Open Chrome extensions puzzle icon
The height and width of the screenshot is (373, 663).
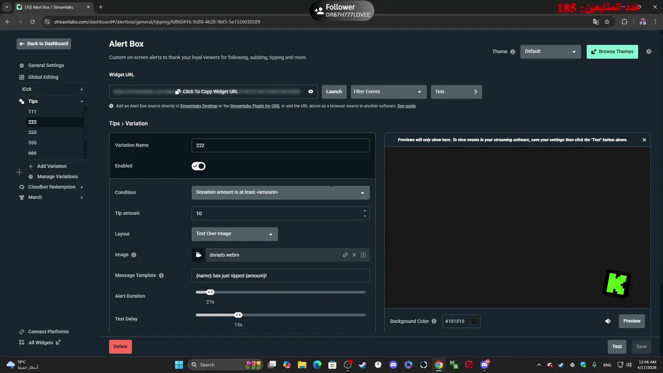pos(624,22)
